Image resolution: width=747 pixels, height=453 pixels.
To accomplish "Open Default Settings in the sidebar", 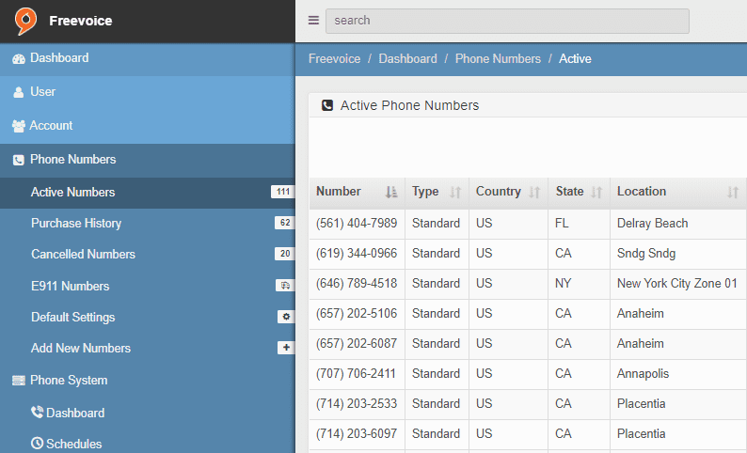I will [x=148, y=317].
